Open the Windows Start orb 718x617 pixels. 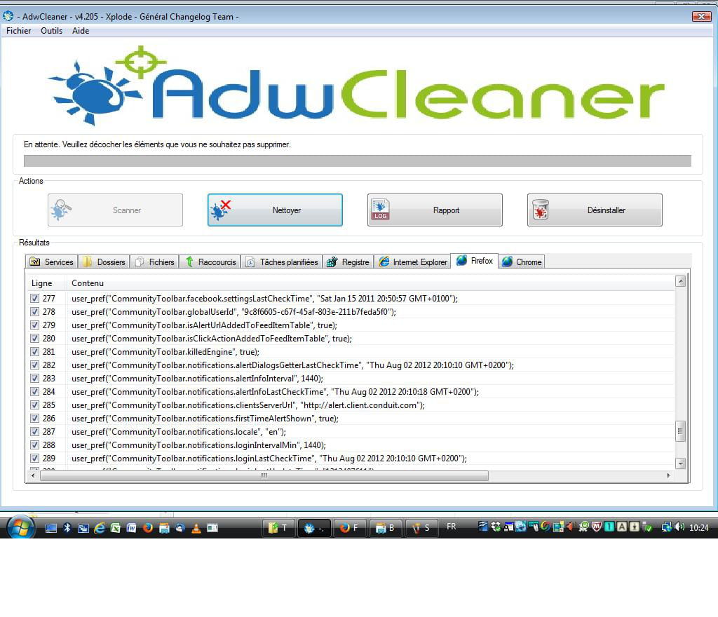point(21,527)
